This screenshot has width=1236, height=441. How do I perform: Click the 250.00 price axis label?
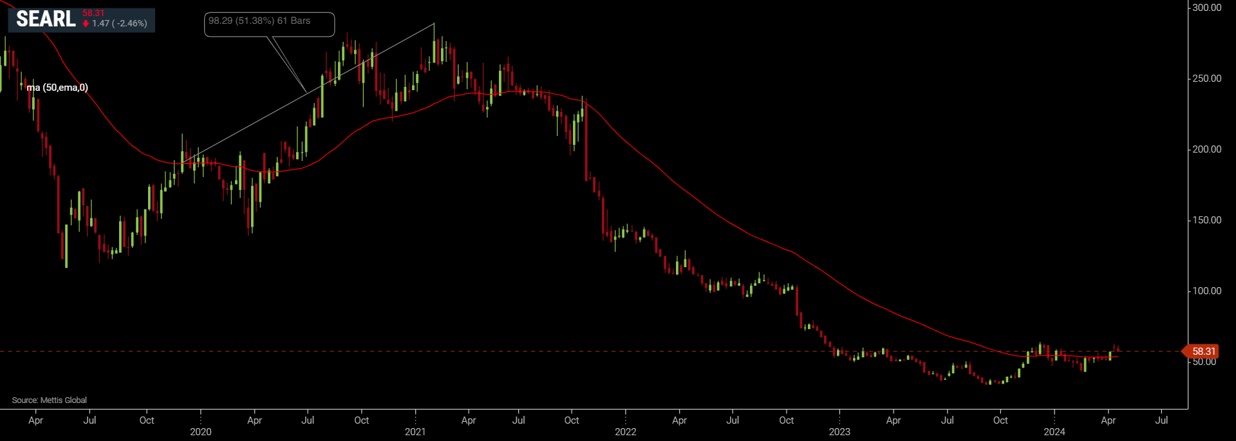(x=1206, y=79)
